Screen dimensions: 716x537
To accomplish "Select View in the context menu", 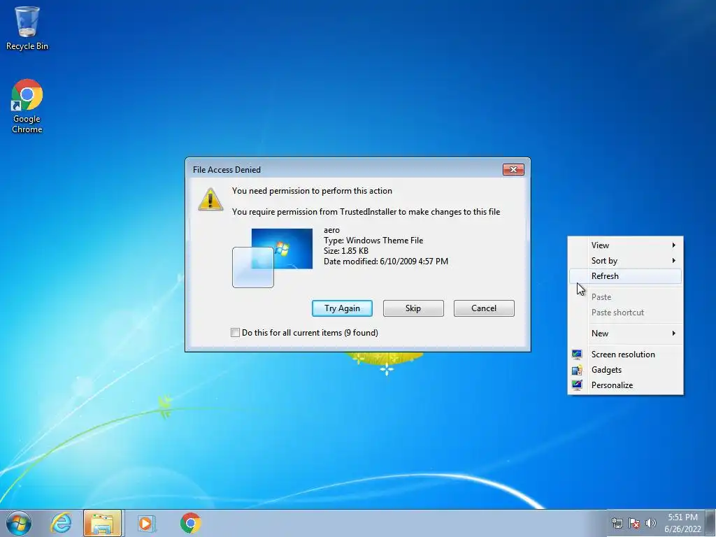I will [625, 245].
